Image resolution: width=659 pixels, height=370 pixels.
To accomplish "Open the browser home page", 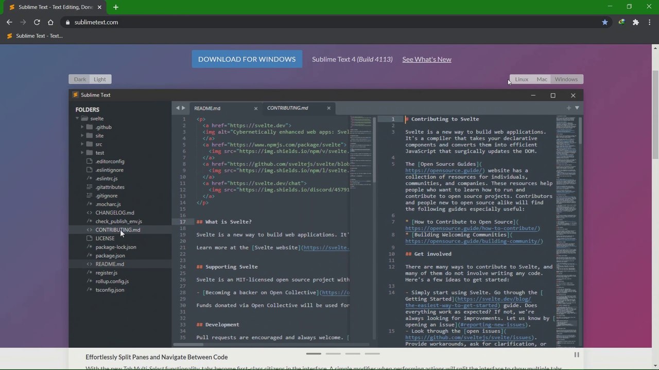I will point(50,22).
